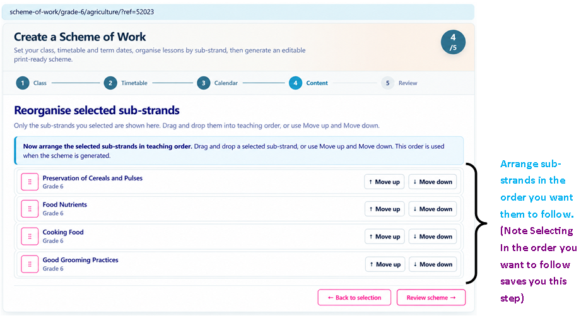Click Grade 6 label under Food Nutrients

[53, 213]
